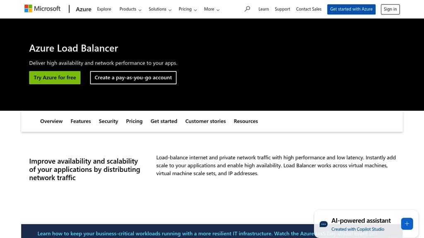Viewport: 424px width, 238px height.
Task: Expand the AI-powered assistant plus button
Action: (x=407, y=224)
